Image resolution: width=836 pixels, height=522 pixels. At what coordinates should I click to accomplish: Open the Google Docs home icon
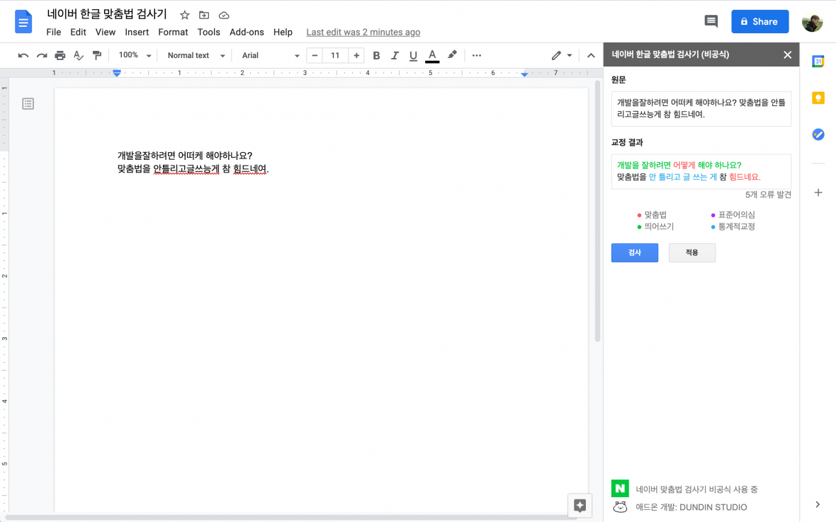point(23,22)
